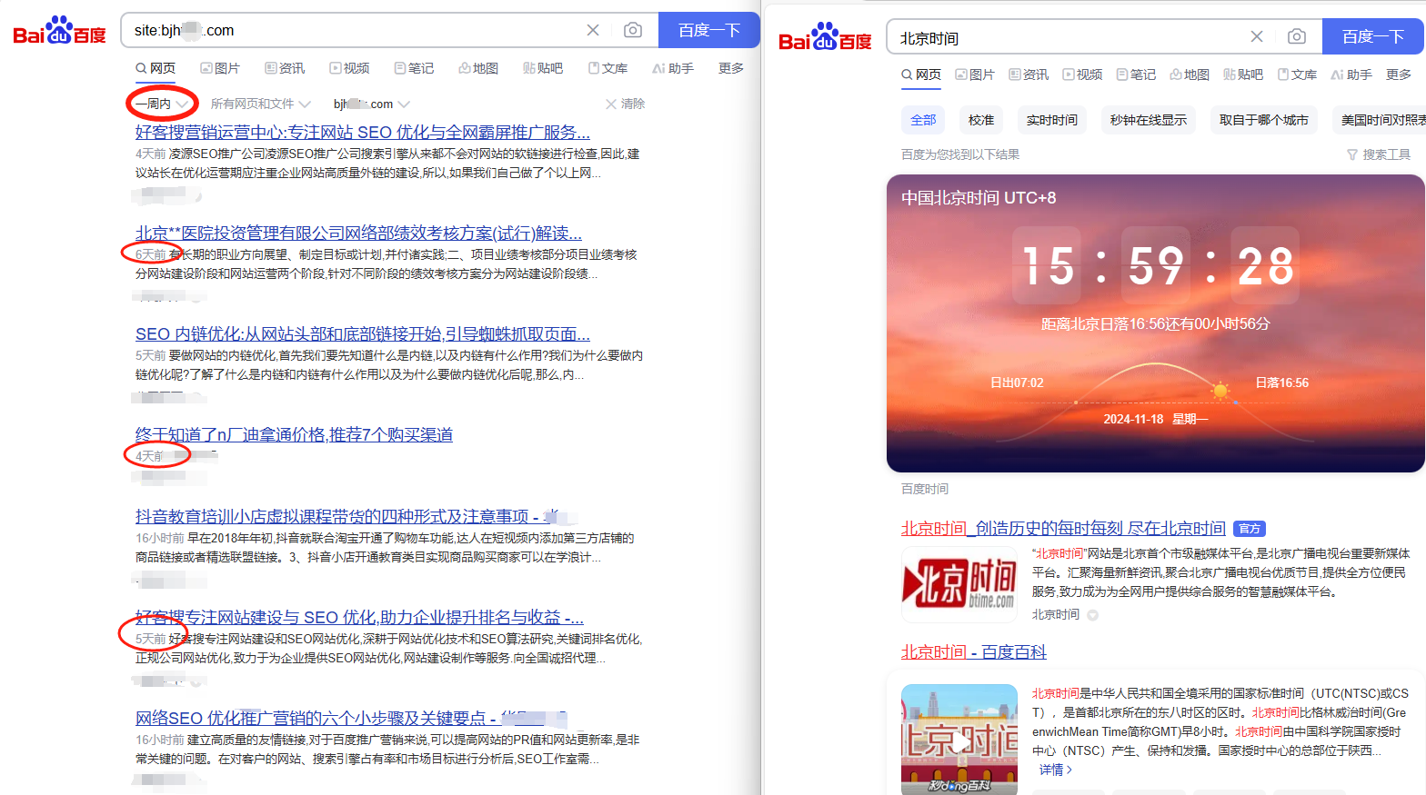Viewport: 1426px width, 795px height.
Task: Click the Beijing time clock card
Action: [x=1156, y=323]
